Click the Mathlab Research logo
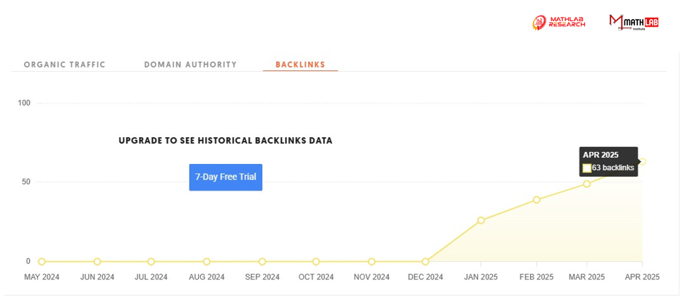Image resolution: width=683 pixels, height=304 pixels. point(559,23)
